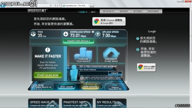Click the upload arrow icon
Image resolution: width=192 pixels, height=108 pixels.
tap(98, 34)
